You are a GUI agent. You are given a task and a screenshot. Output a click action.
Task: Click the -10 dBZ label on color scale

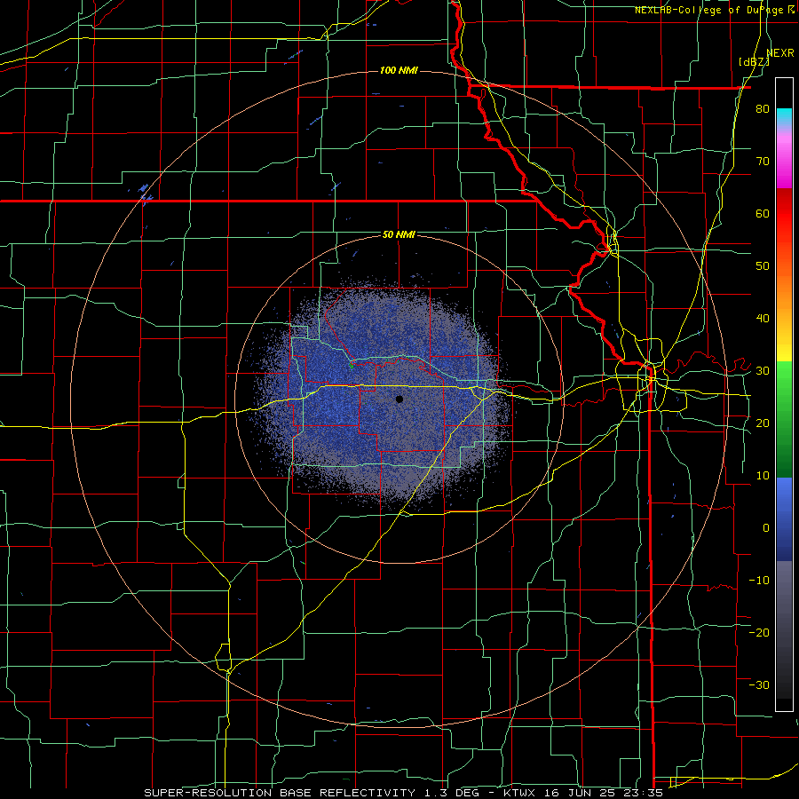tap(759, 580)
